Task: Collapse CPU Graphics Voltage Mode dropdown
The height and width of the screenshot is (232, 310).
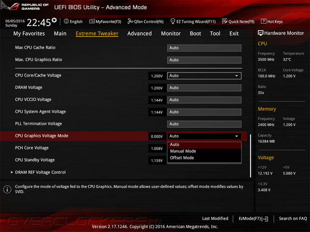Action: (x=204, y=136)
